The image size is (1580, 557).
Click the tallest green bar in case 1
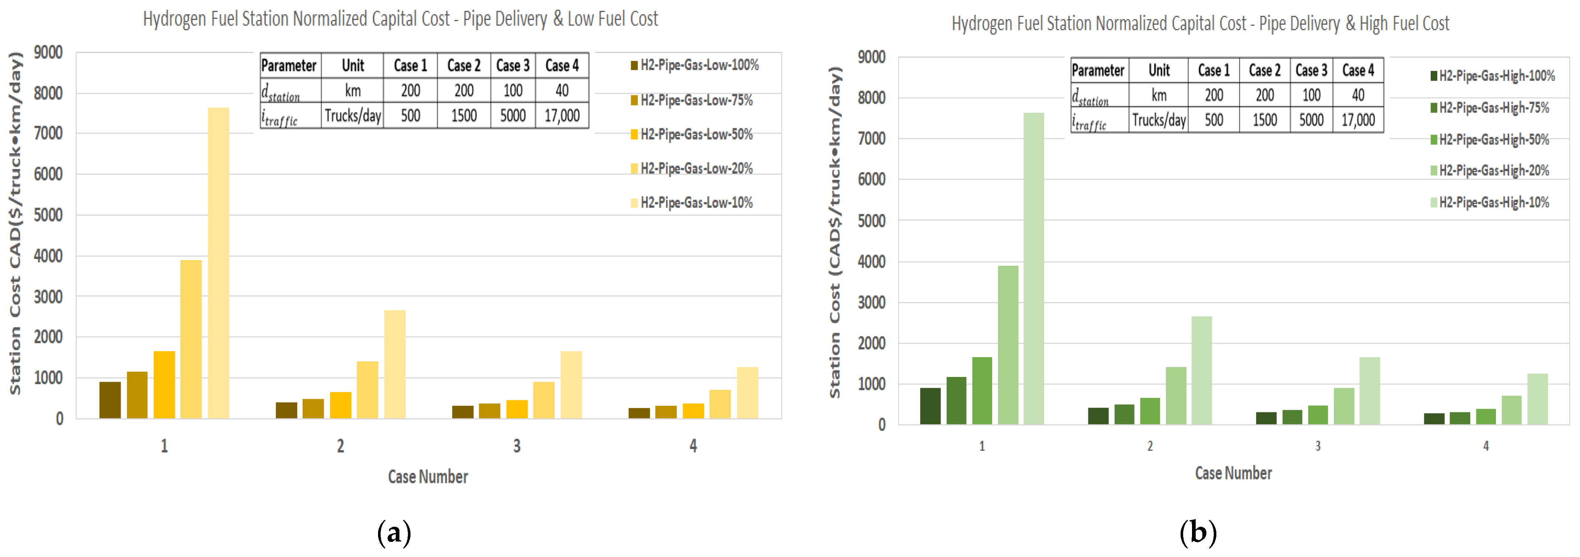1033,269
